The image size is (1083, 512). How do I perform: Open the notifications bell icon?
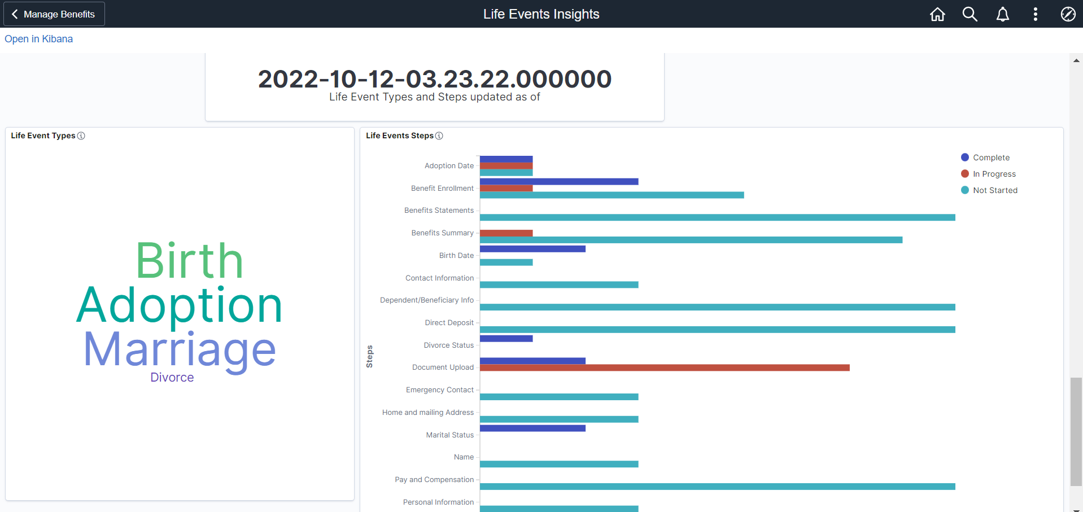1003,14
